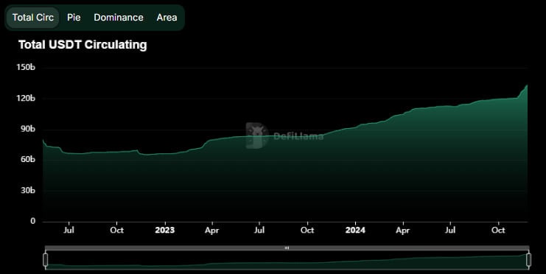546x274 pixels.
Task: Switch to the Area chart tab
Action: click(167, 18)
